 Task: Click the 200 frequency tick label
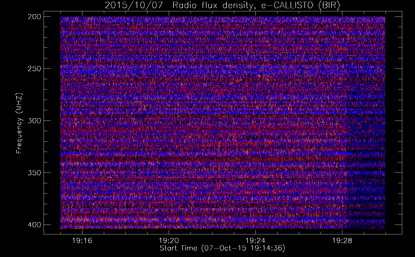click(34, 16)
